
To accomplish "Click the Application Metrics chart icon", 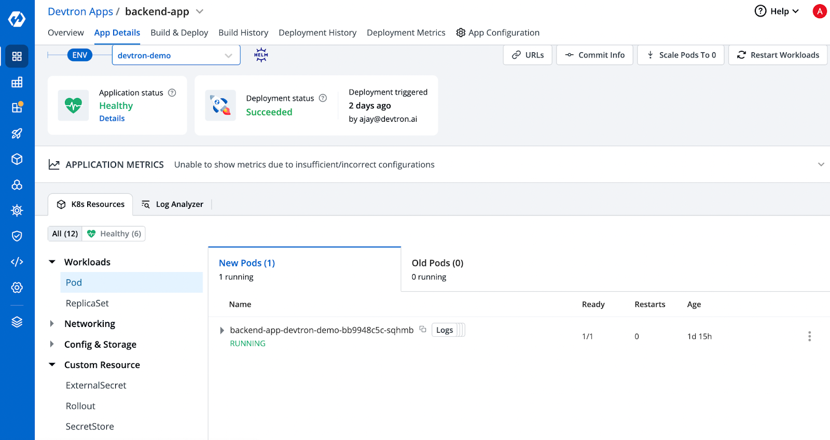I will [54, 164].
